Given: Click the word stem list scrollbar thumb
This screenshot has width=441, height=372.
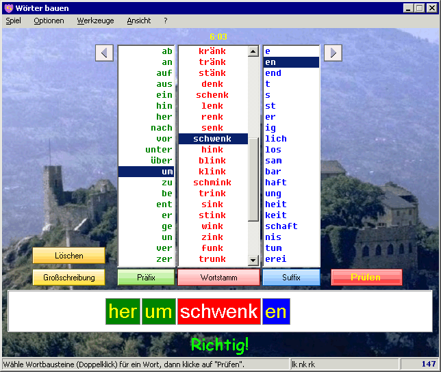Looking at the screenshot, I should 253,179.
